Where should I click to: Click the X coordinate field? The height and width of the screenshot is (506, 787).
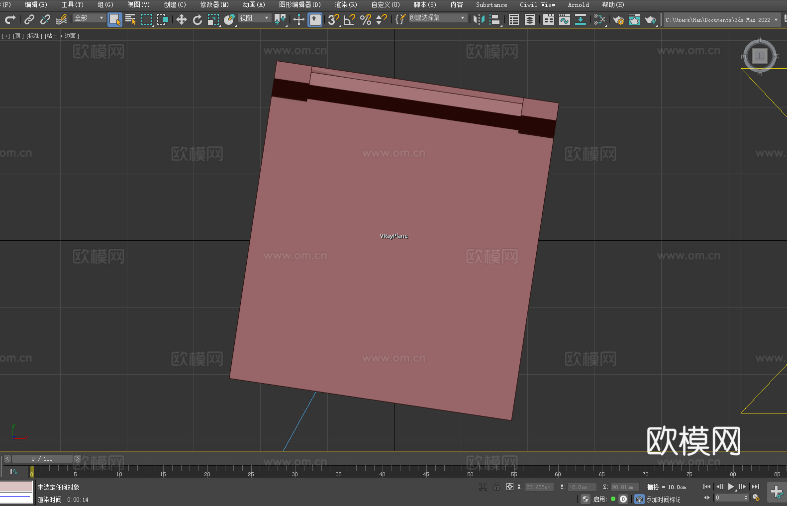click(x=539, y=487)
